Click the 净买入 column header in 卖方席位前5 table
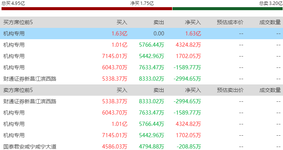Screen dimensions: 283x150 193,90
